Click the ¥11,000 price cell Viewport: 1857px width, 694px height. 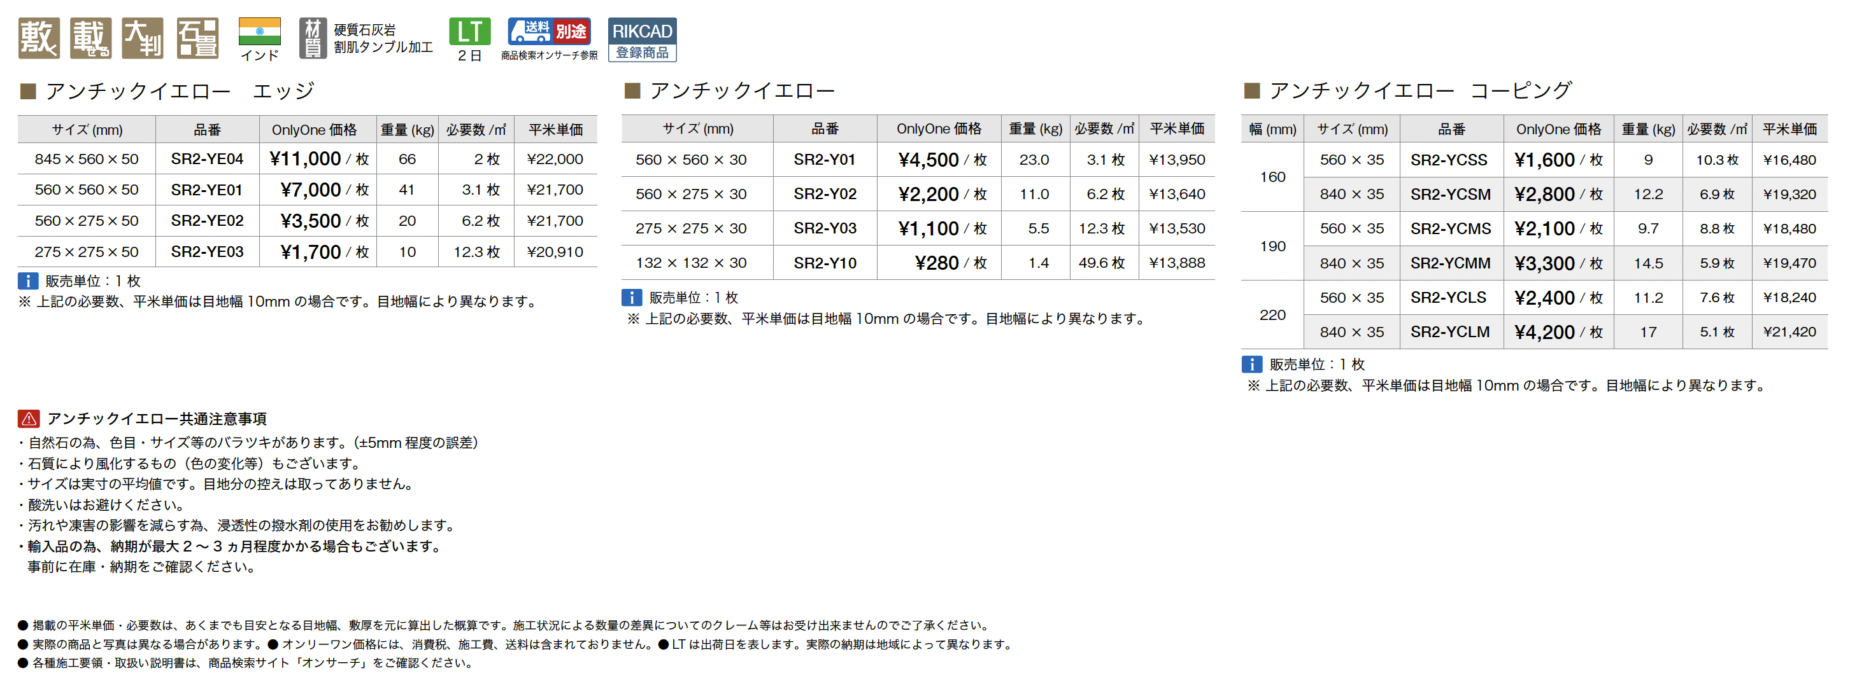(x=318, y=159)
